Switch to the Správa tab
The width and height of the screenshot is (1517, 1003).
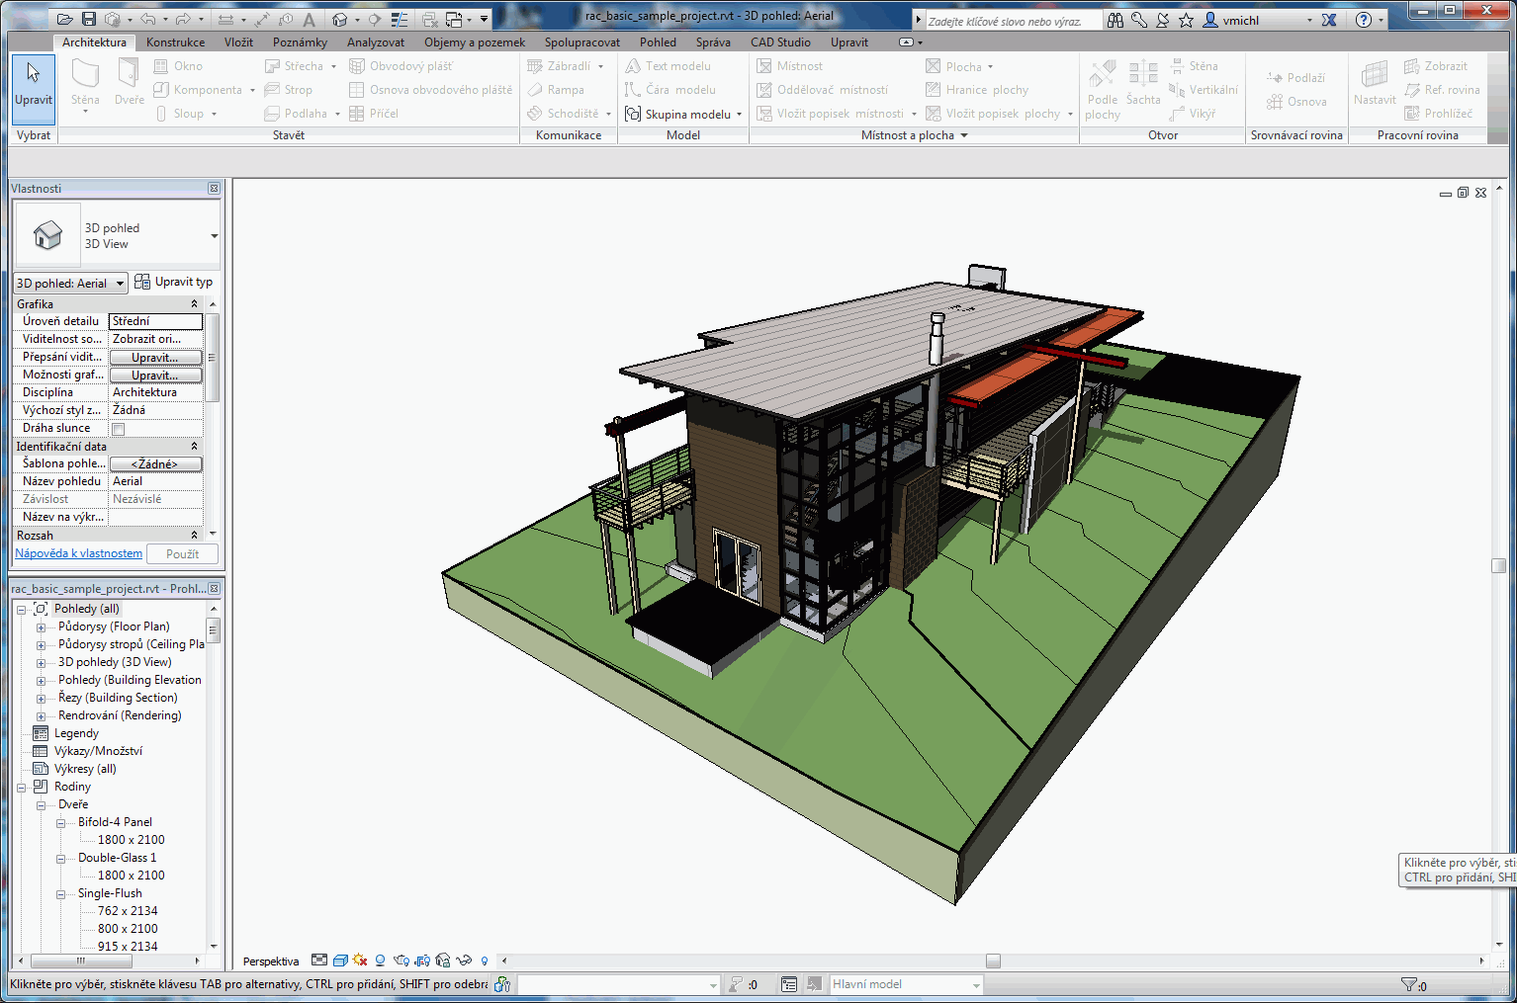[x=713, y=42]
